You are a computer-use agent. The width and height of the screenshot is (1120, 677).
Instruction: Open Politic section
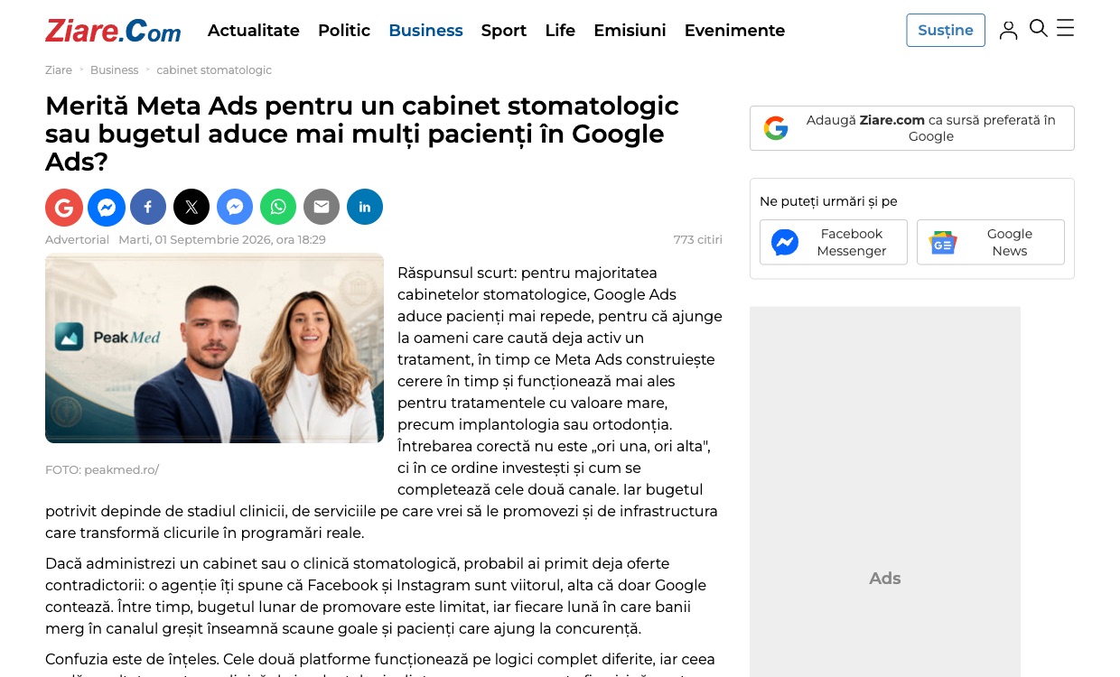click(344, 31)
